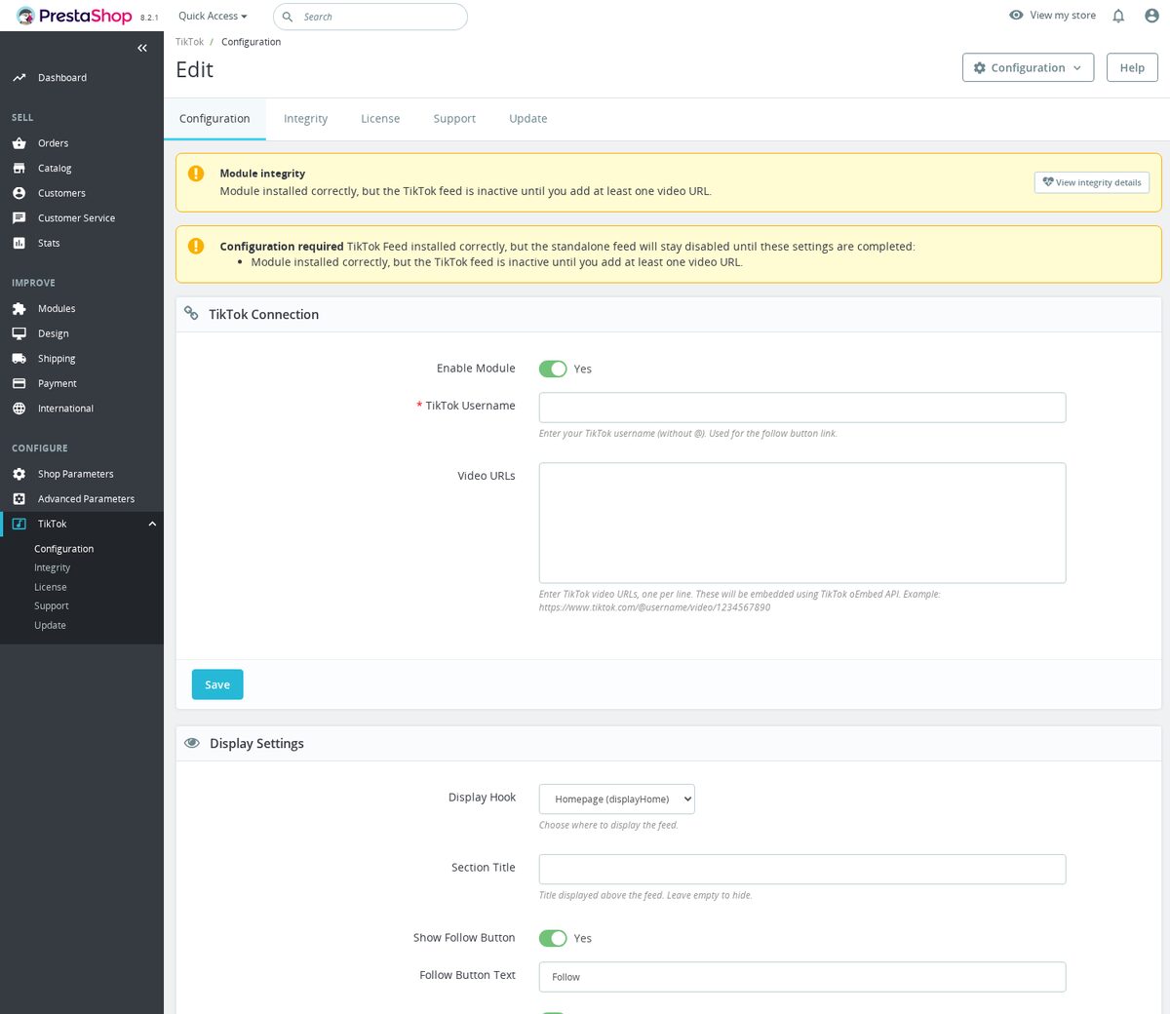The height and width of the screenshot is (1014, 1170).
Task: Switch to the License tab
Action: pyautogui.click(x=380, y=119)
